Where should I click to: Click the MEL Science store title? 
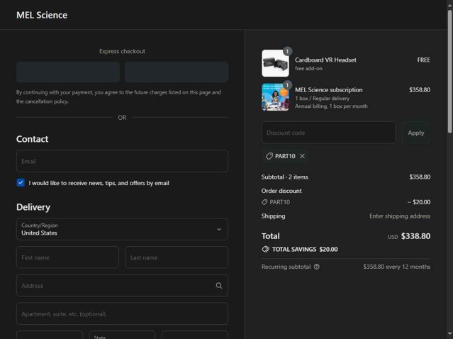(x=42, y=15)
